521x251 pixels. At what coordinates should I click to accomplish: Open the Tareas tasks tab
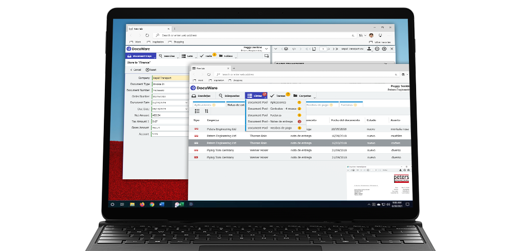[x=277, y=96]
